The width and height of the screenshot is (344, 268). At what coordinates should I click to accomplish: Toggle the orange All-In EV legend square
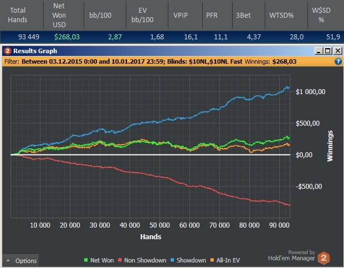pyautogui.click(x=212, y=260)
